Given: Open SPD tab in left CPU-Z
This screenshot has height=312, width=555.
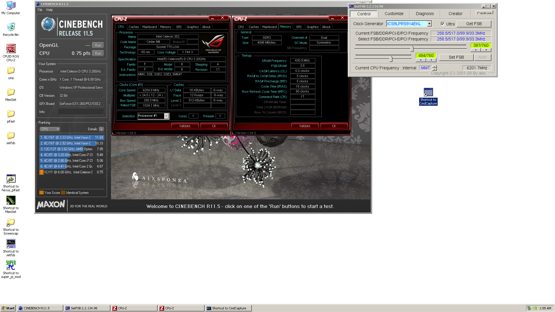Looking at the screenshot, I should pos(179,27).
